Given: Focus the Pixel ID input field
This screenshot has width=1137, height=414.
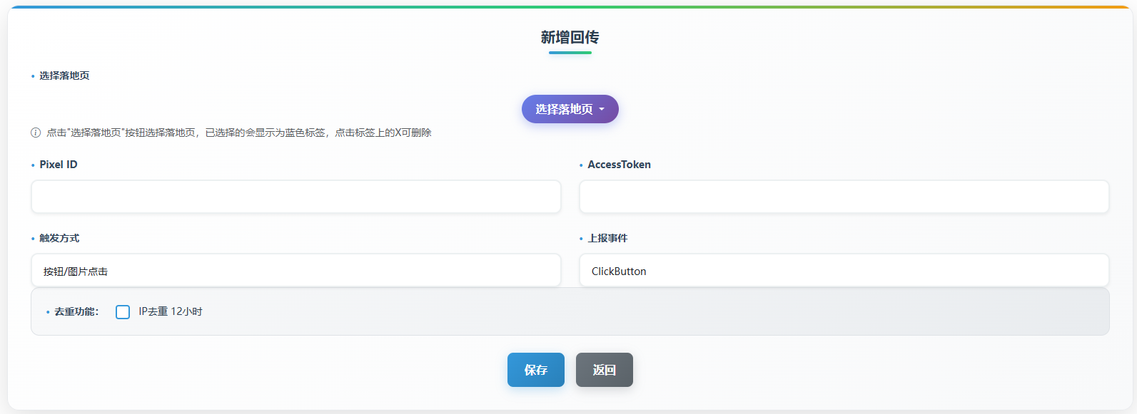Looking at the screenshot, I should tap(295, 197).
